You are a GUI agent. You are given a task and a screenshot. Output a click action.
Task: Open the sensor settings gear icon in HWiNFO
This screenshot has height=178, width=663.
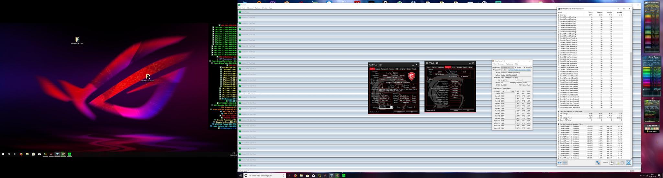[x=623, y=163]
